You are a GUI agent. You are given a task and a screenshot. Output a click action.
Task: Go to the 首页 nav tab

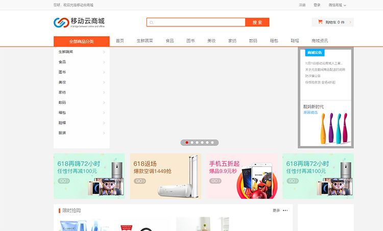tap(120, 41)
